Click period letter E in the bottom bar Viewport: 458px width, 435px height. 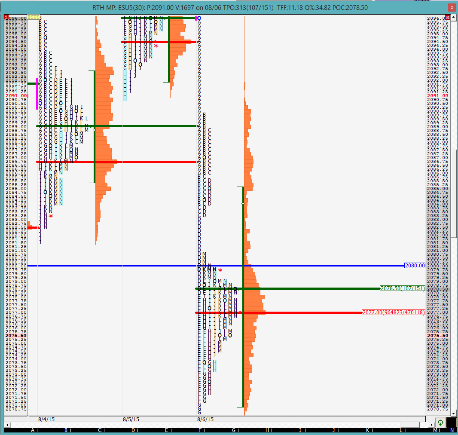167,430
